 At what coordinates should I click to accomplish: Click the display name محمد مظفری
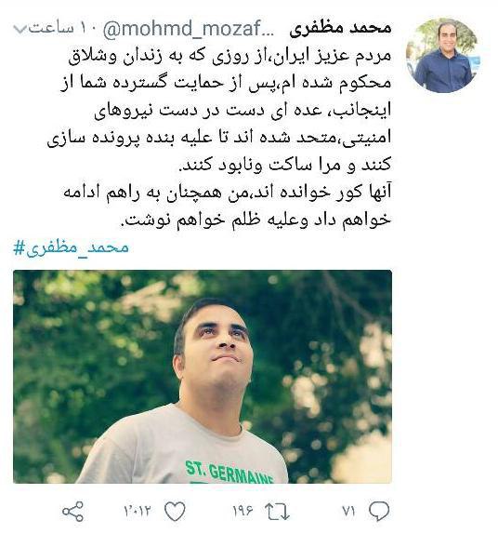pyautogui.click(x=340, y=29)
